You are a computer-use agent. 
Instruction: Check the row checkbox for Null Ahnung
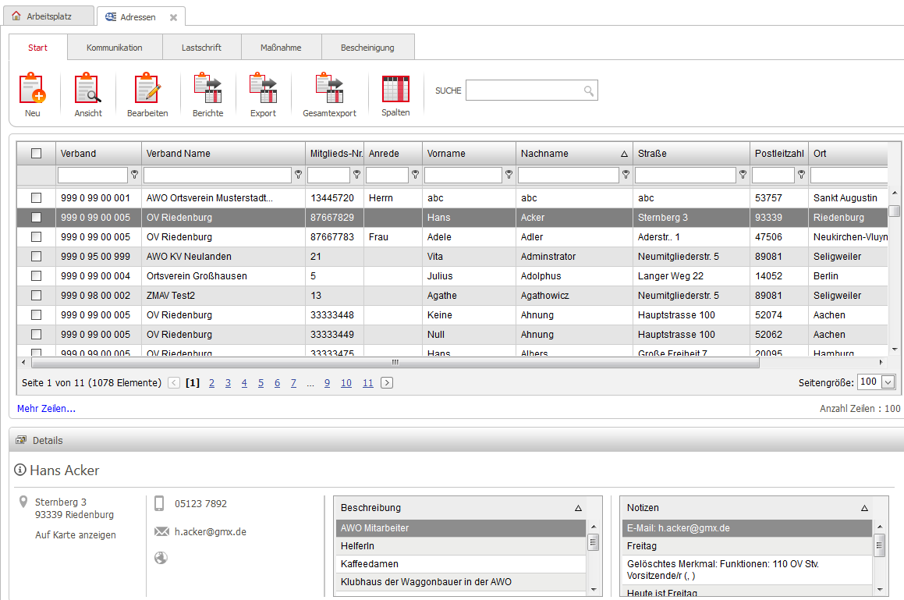pos(37,334)
